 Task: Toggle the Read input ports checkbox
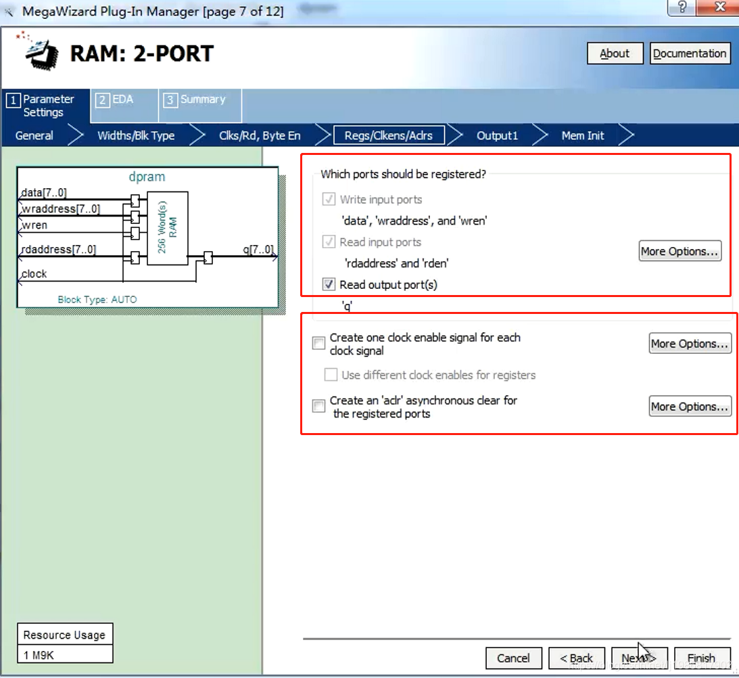pyautogui.click(x=329, y=242)
